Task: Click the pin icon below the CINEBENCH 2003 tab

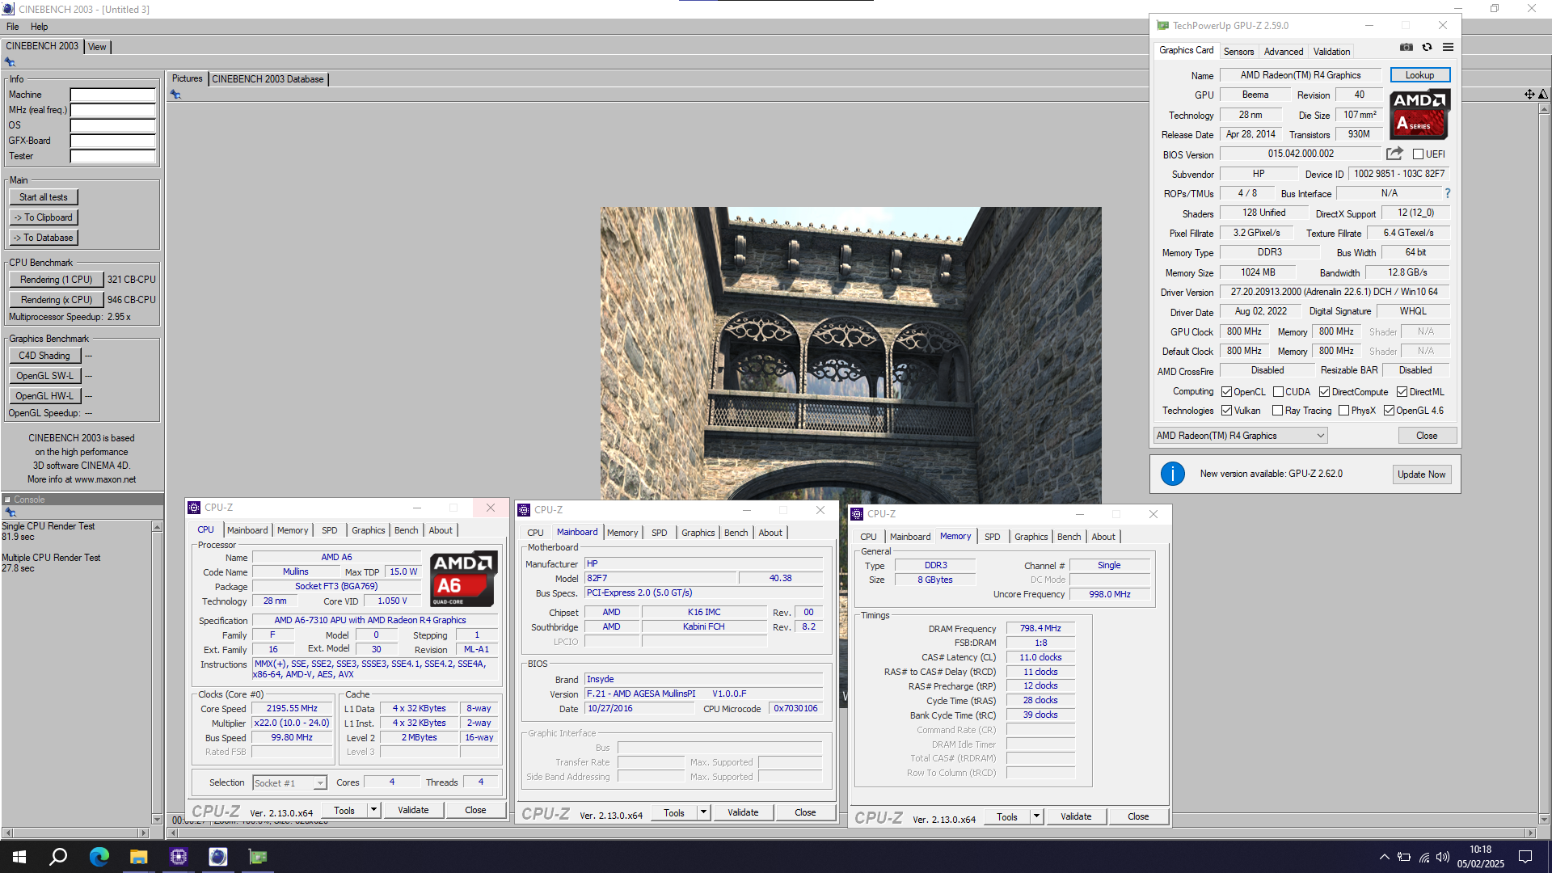Action: pyautogui.click(x=10, y=62)
